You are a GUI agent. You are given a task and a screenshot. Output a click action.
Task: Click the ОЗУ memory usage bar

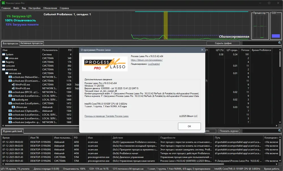coord(276,36)
